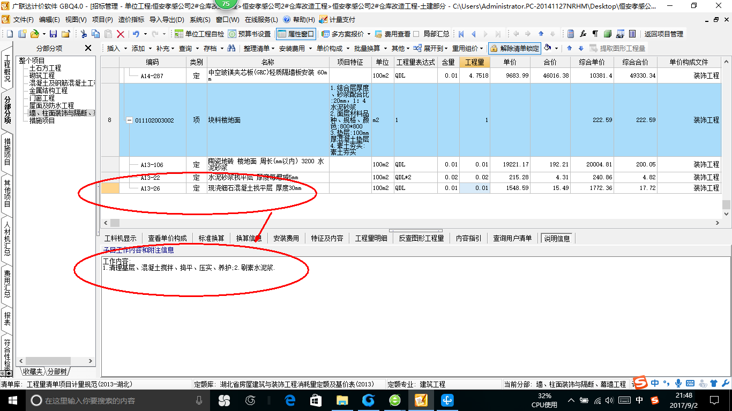732x411 pixels.
Task: Click the Cortana search box
Action: point(117,400)
